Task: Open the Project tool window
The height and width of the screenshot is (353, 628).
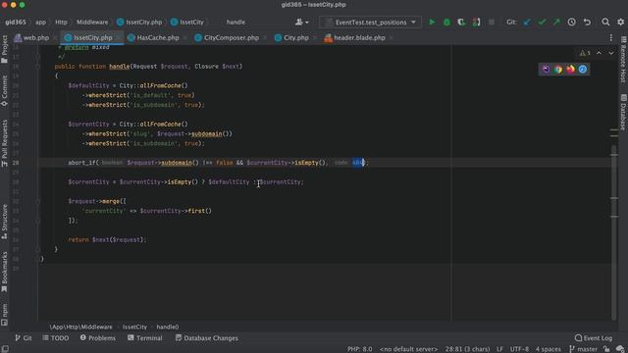Action: pyautogui.click(x=4, y=49)
